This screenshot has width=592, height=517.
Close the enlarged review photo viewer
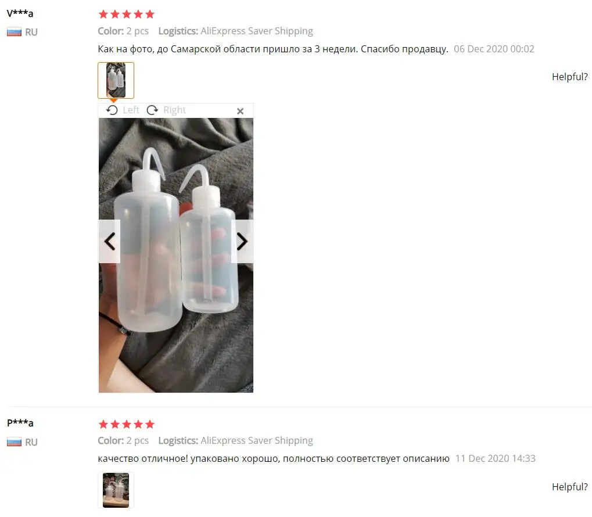[240, 111]
